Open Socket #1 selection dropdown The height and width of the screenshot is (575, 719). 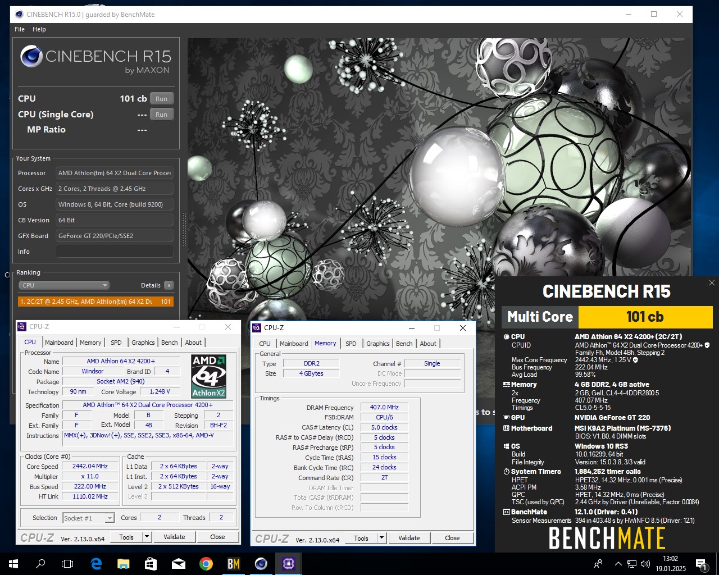[88, 518]
